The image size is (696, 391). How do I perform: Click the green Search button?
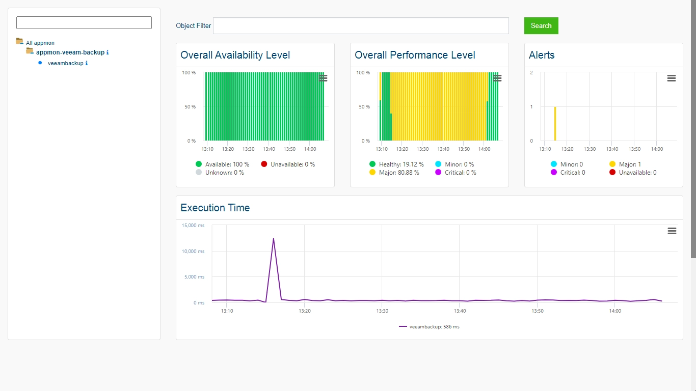[541, 26]
